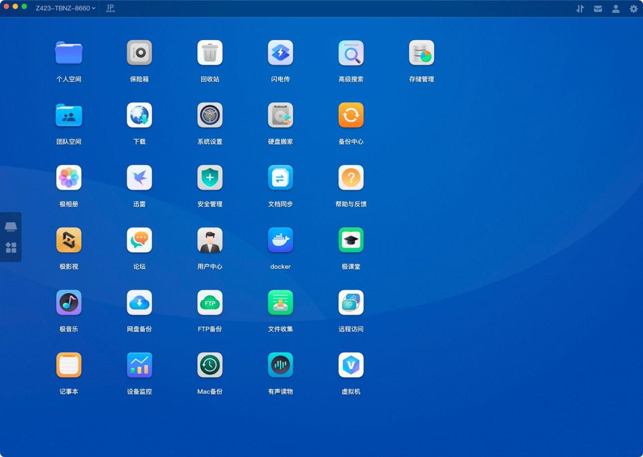Click the widgets icon on left side panel

click(11, 248)
